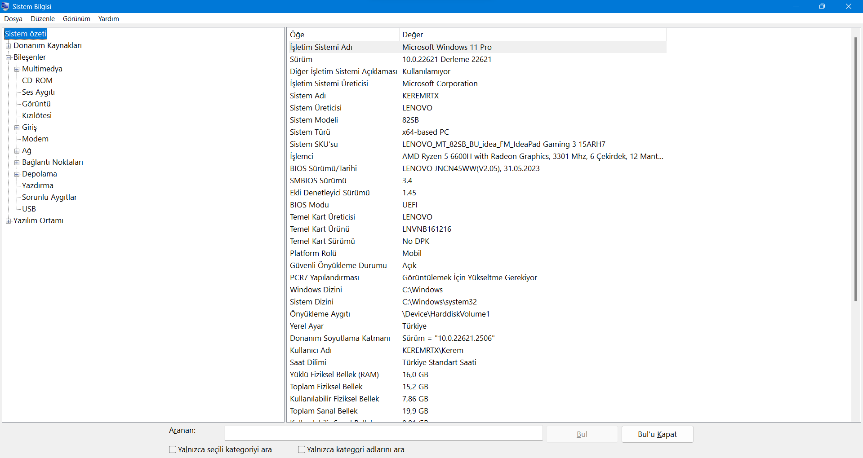Select Yazılım Ortamı label in the tree

pos(39,220)
